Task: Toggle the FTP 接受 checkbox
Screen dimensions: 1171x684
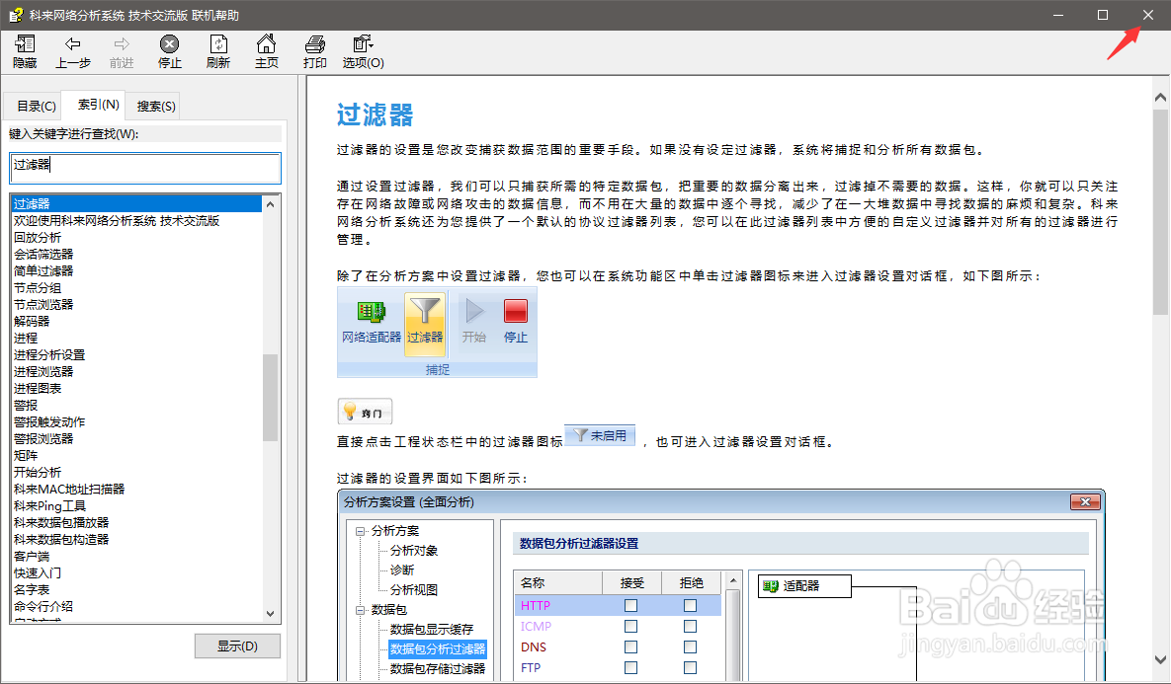Action: click(631, 667)
